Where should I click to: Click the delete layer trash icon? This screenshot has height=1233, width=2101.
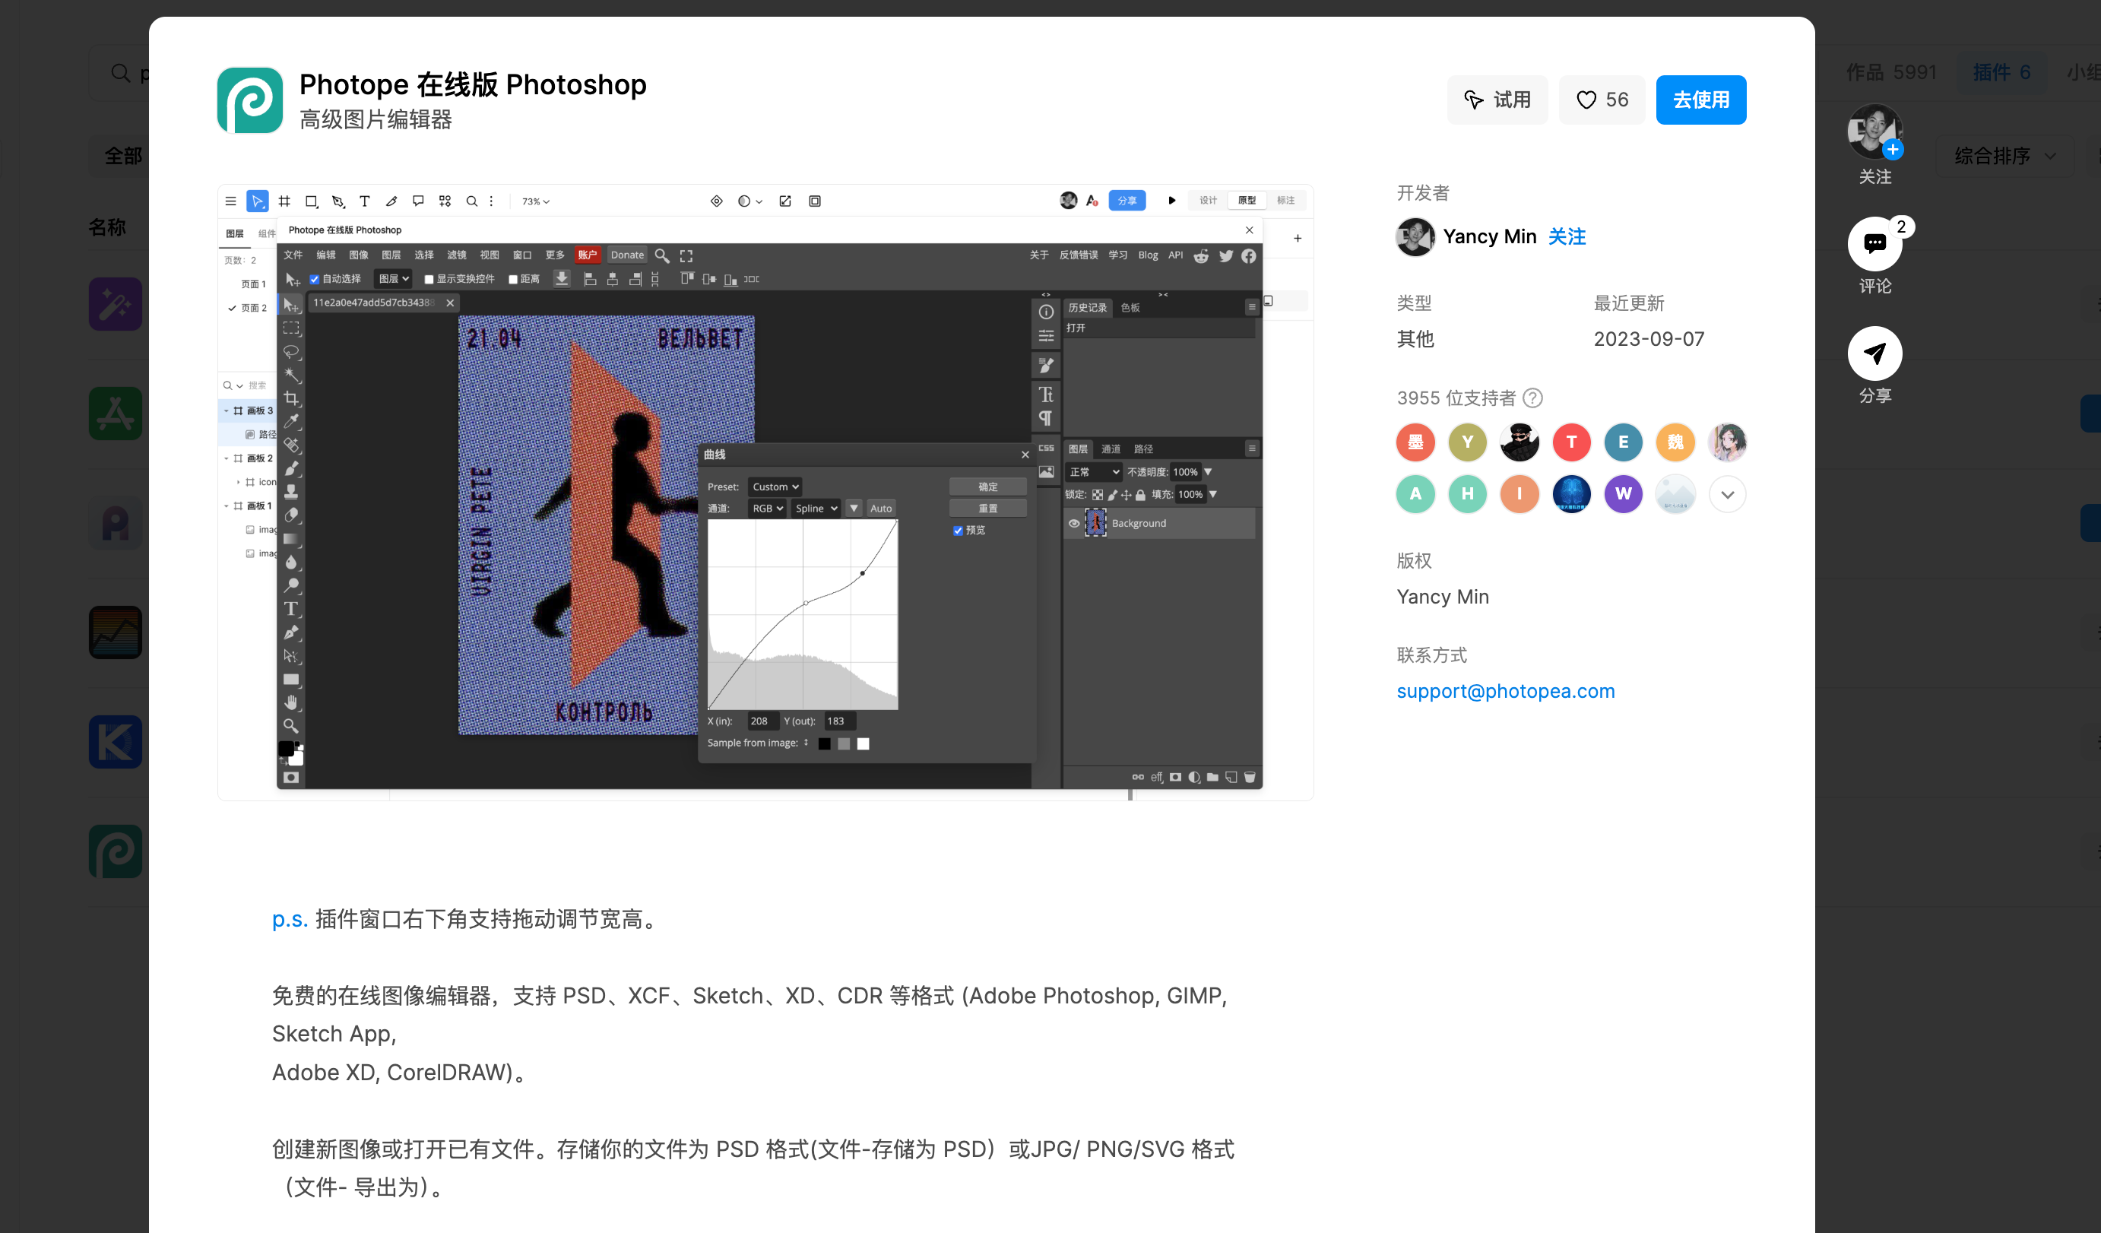(1250, 777)
